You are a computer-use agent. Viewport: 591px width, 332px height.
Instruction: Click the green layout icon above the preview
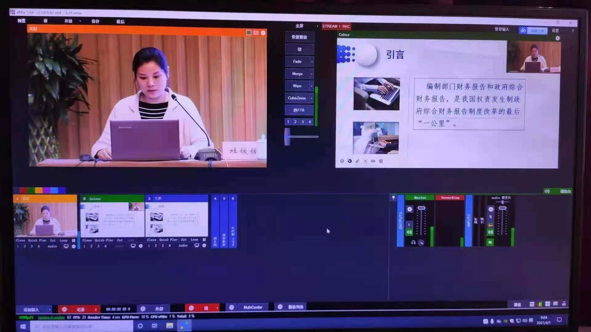(x=249, y=33)
